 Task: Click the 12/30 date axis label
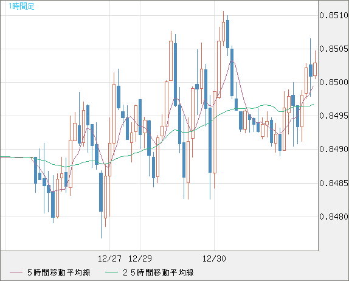(214, 258)
